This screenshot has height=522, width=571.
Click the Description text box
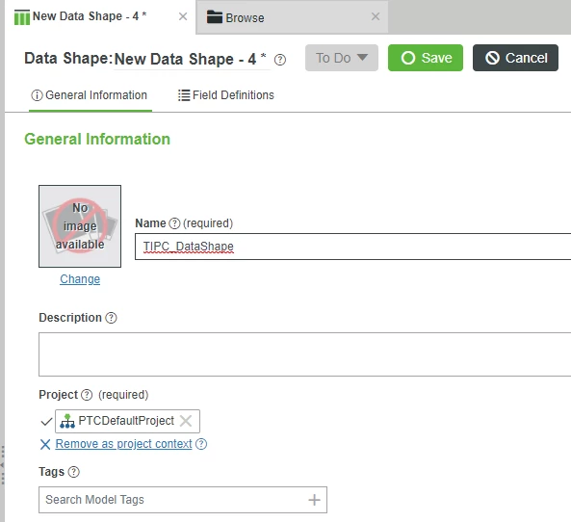point(304,354)
